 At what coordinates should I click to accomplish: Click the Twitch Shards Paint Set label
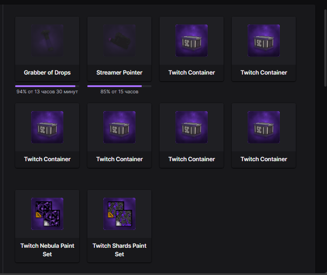coord(119,250)
